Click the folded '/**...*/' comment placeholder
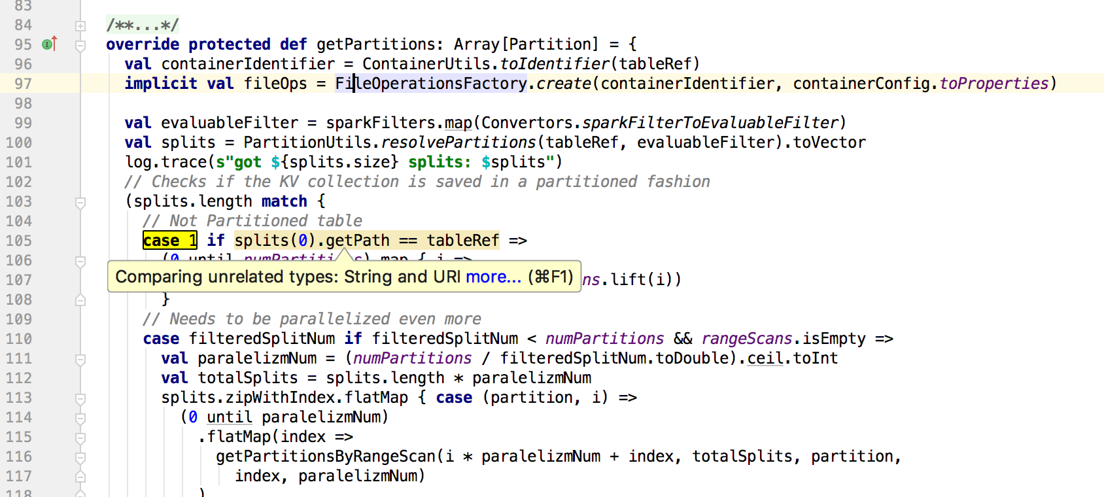 [143, 26]
